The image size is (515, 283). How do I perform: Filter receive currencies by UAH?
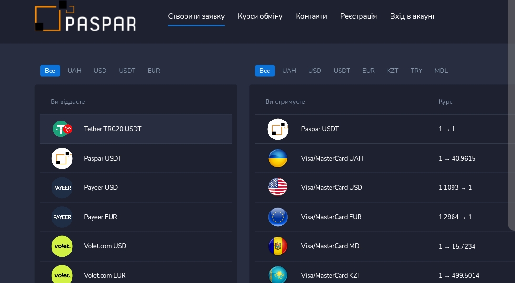click(289, 71)
